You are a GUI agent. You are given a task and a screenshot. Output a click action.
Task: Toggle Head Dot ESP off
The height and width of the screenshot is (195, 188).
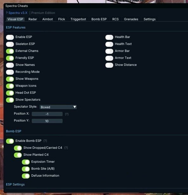click(10, 93)
